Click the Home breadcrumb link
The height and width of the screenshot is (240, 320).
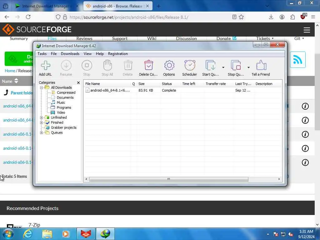click(10, 71)
